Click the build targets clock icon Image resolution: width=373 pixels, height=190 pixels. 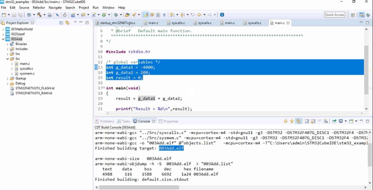point(29,15)
